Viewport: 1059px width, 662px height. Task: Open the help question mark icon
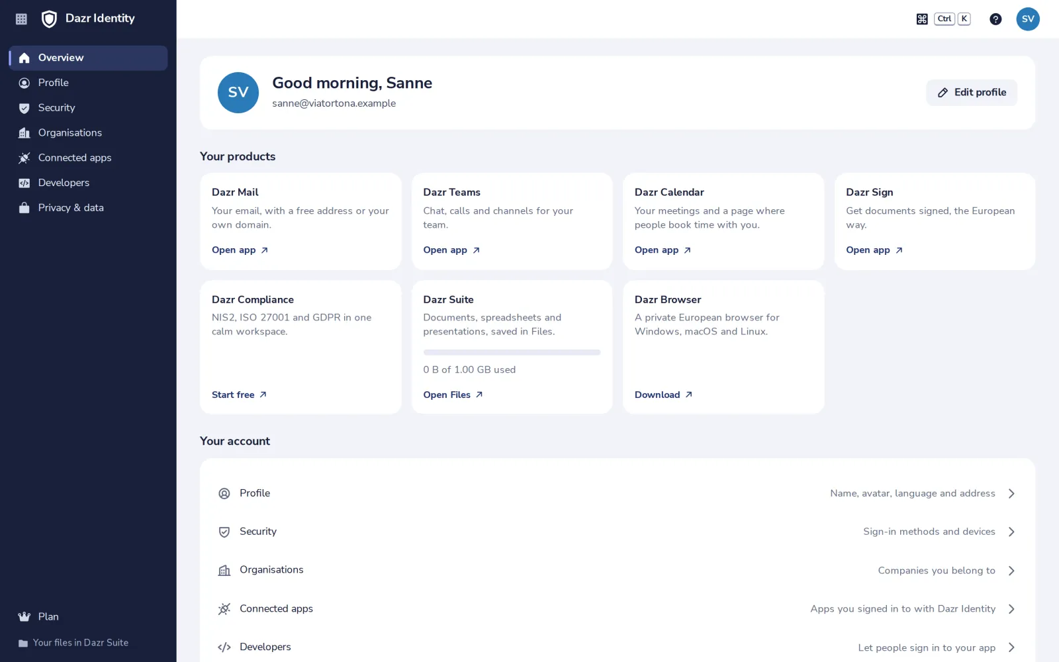[995, 19]
